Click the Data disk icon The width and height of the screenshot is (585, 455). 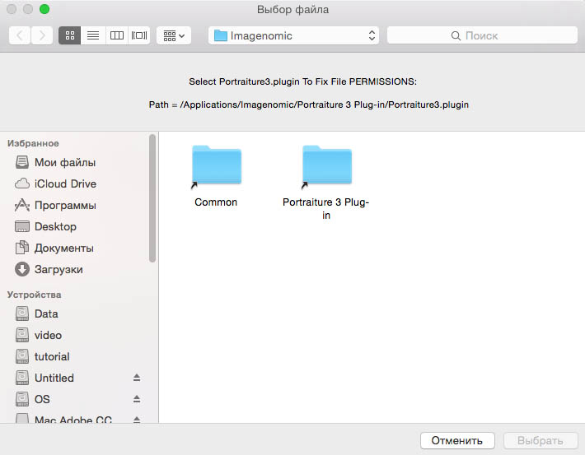[x=22, y=313]
